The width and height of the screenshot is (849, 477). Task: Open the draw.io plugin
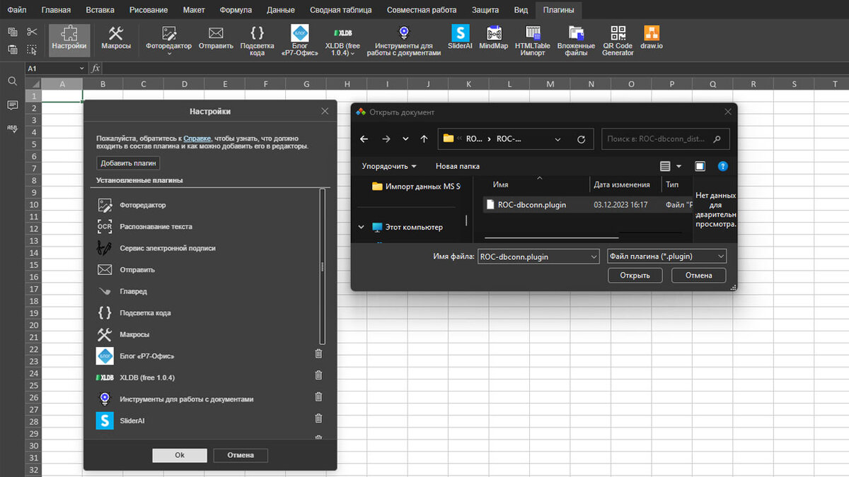[651, 39]
